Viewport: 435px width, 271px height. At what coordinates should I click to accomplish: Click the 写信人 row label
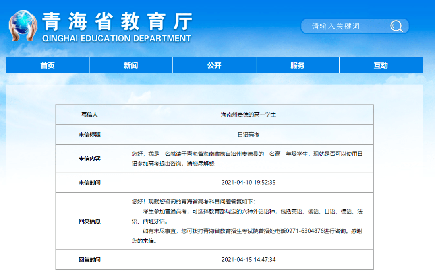pos(89,115)
